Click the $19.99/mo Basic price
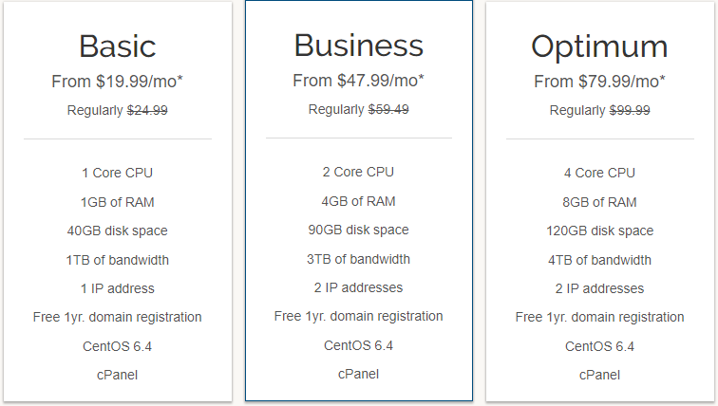This screenshot has width=718, height=406. [x=118, y=82]
